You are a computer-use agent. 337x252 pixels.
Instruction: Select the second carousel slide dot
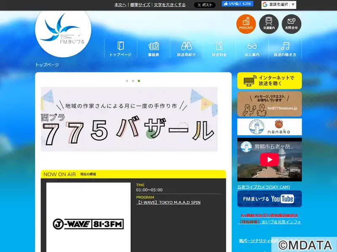pos(133,81)
